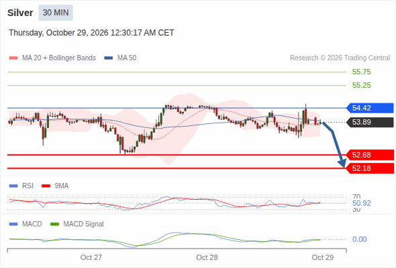Click the MACD Signal green legend icon
The image size is (396, 268).
(x=54, y=224)
